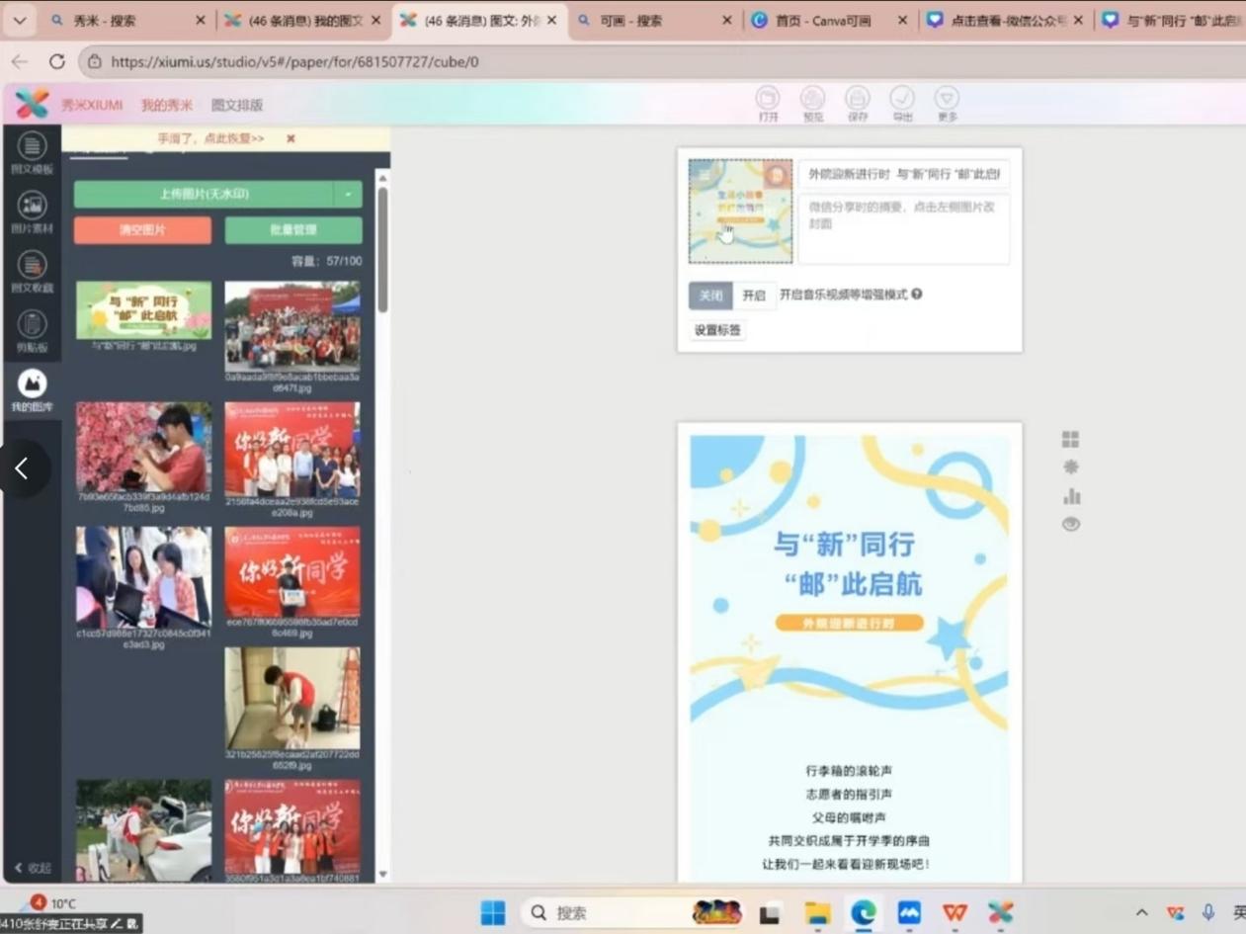
Task: Open the 图文模板 templates panel
Action: [32, 152]
